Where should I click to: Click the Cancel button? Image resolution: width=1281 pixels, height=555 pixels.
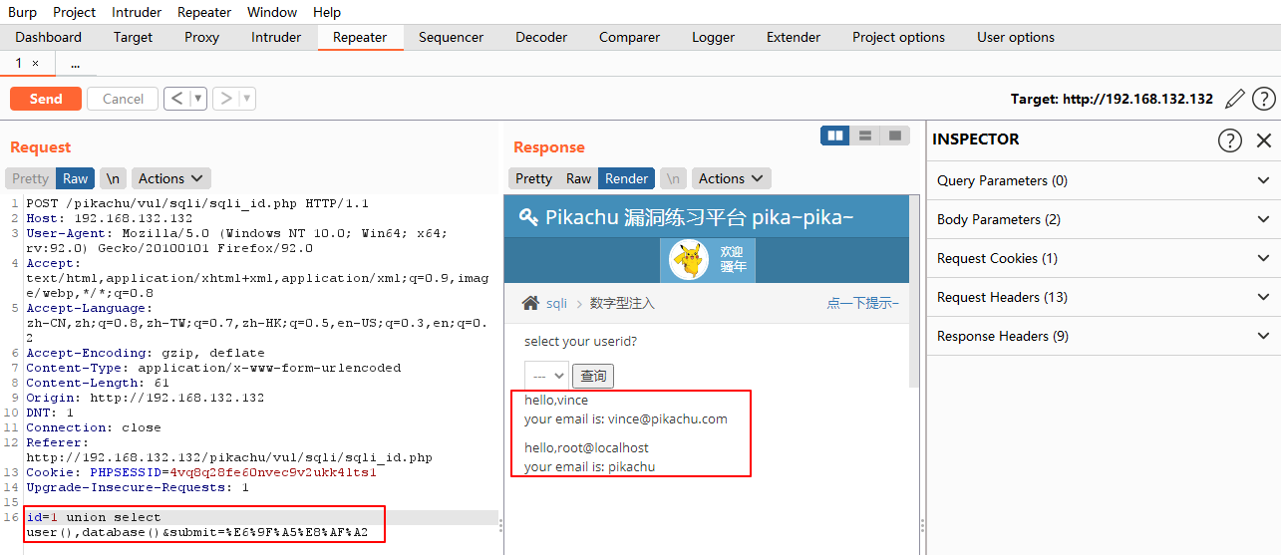[123, 99]
